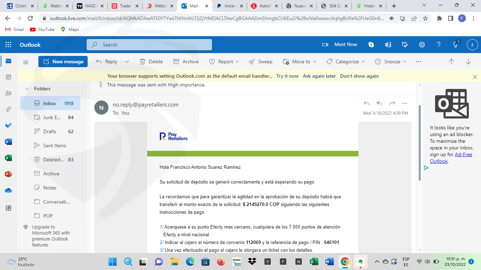Screen dimensions: 481x270
Task: Open the Outlook app launcher grid
Action: click(x=8, y=45)
